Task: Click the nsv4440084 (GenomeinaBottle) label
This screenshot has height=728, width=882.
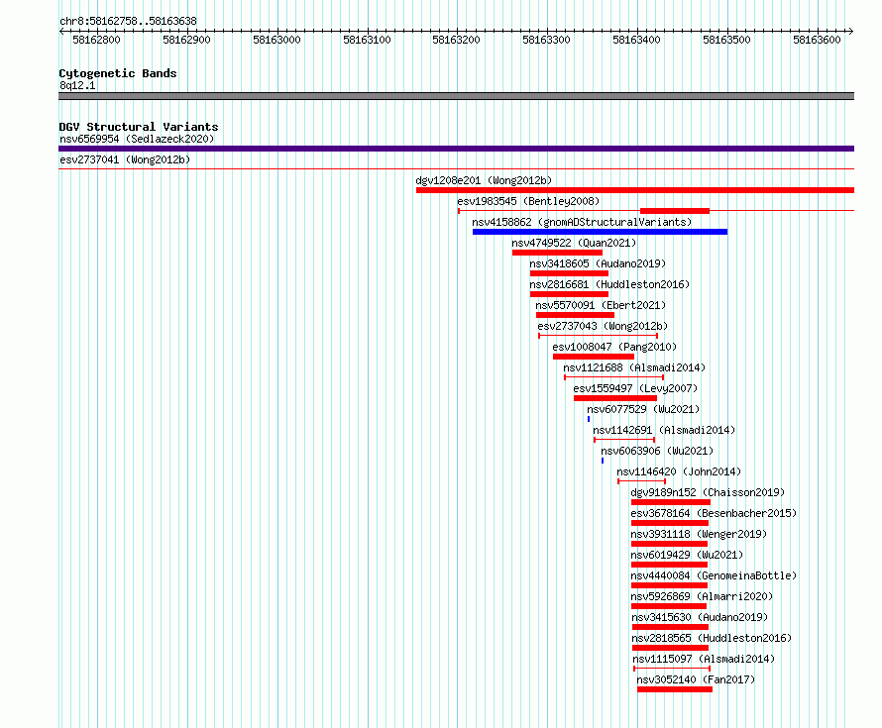Action: click(714, 575)
